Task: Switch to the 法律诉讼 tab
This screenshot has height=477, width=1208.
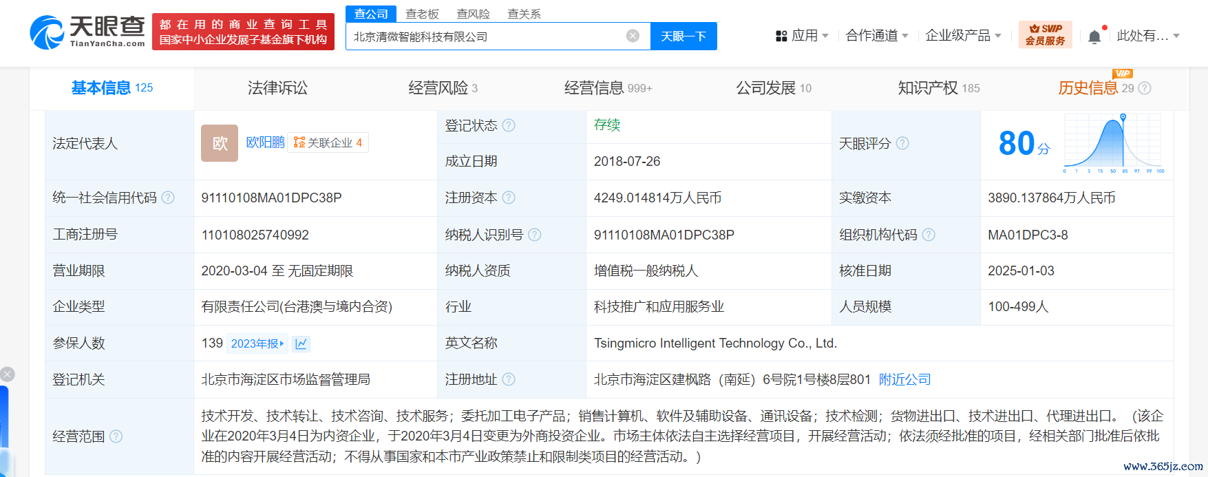Action: click(x=277, y=88)
